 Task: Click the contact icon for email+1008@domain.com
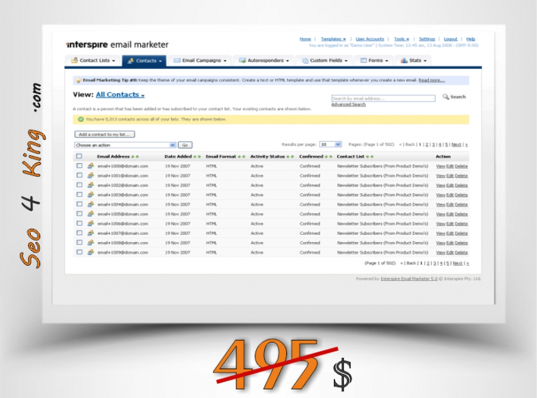(90, 242)
